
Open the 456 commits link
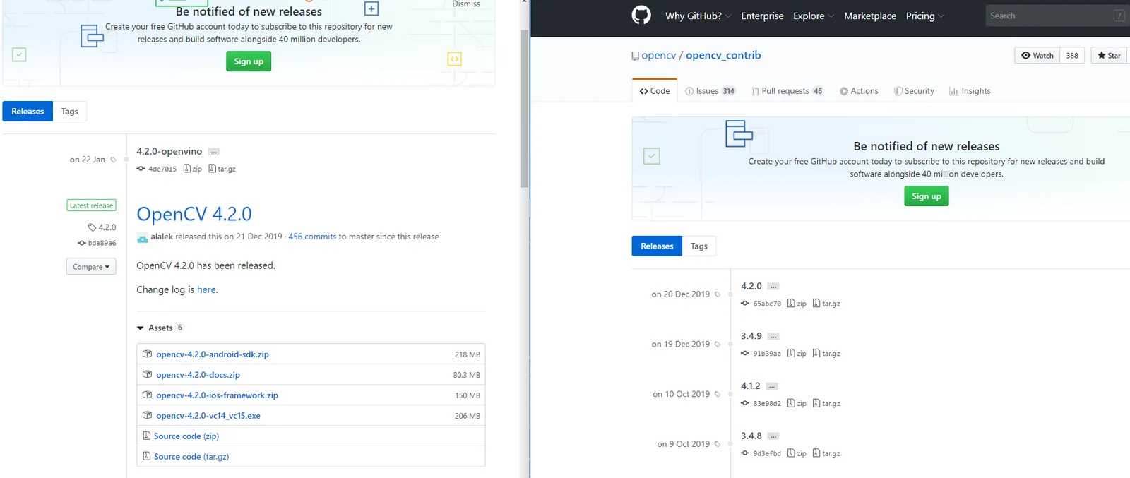(x=312, y=237)
